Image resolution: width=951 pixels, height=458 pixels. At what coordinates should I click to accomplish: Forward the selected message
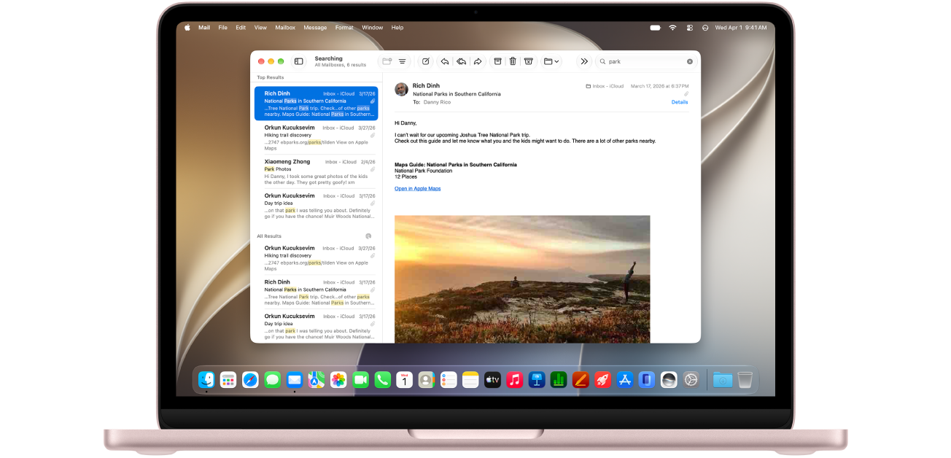click(x=478, y=61)
